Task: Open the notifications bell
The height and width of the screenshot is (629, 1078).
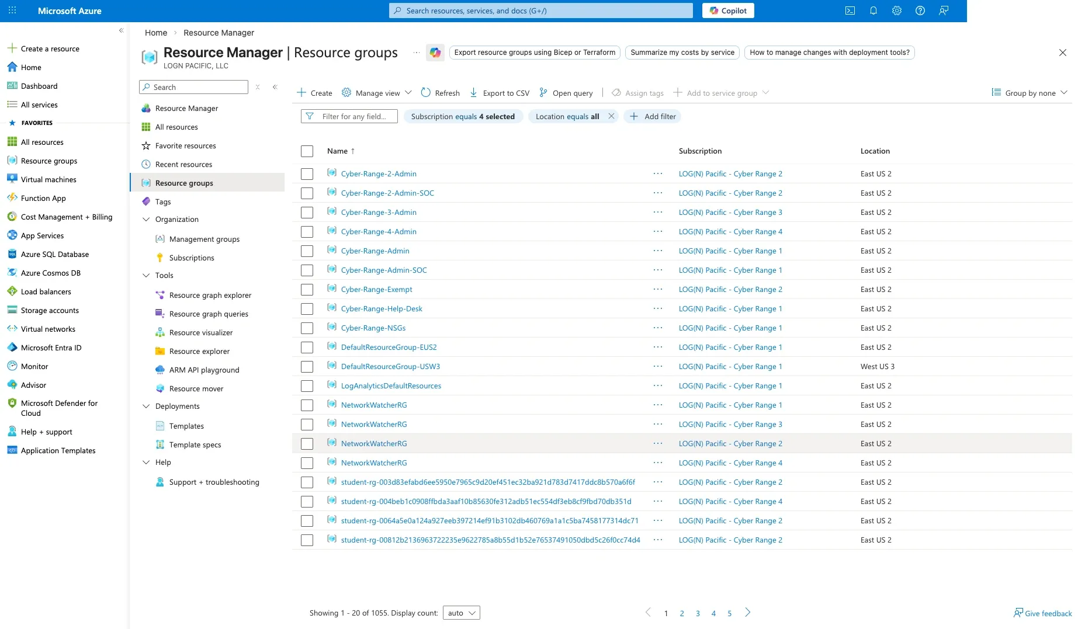Action: coord(874,11)
